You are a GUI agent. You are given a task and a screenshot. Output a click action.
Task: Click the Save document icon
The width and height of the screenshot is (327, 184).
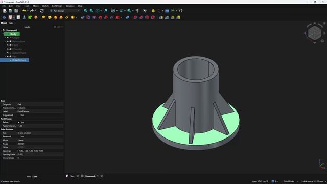click(x=16, y=11)
